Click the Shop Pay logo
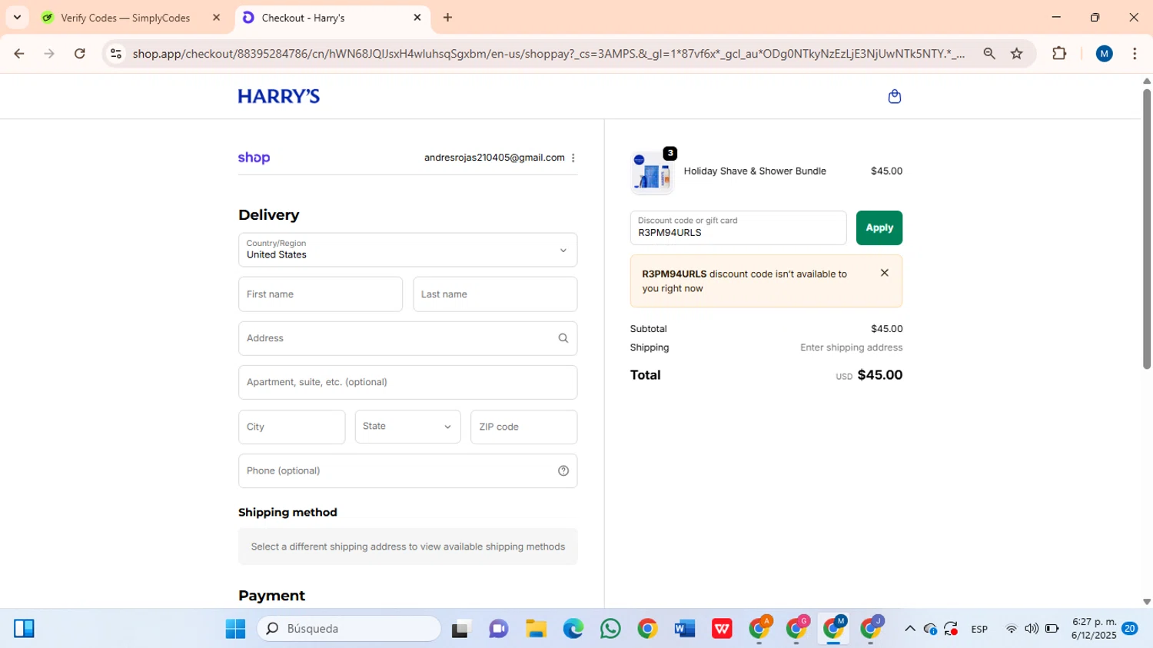Image resolution: width=1153 pixels, height=648 pixels. tap(254, 158)
